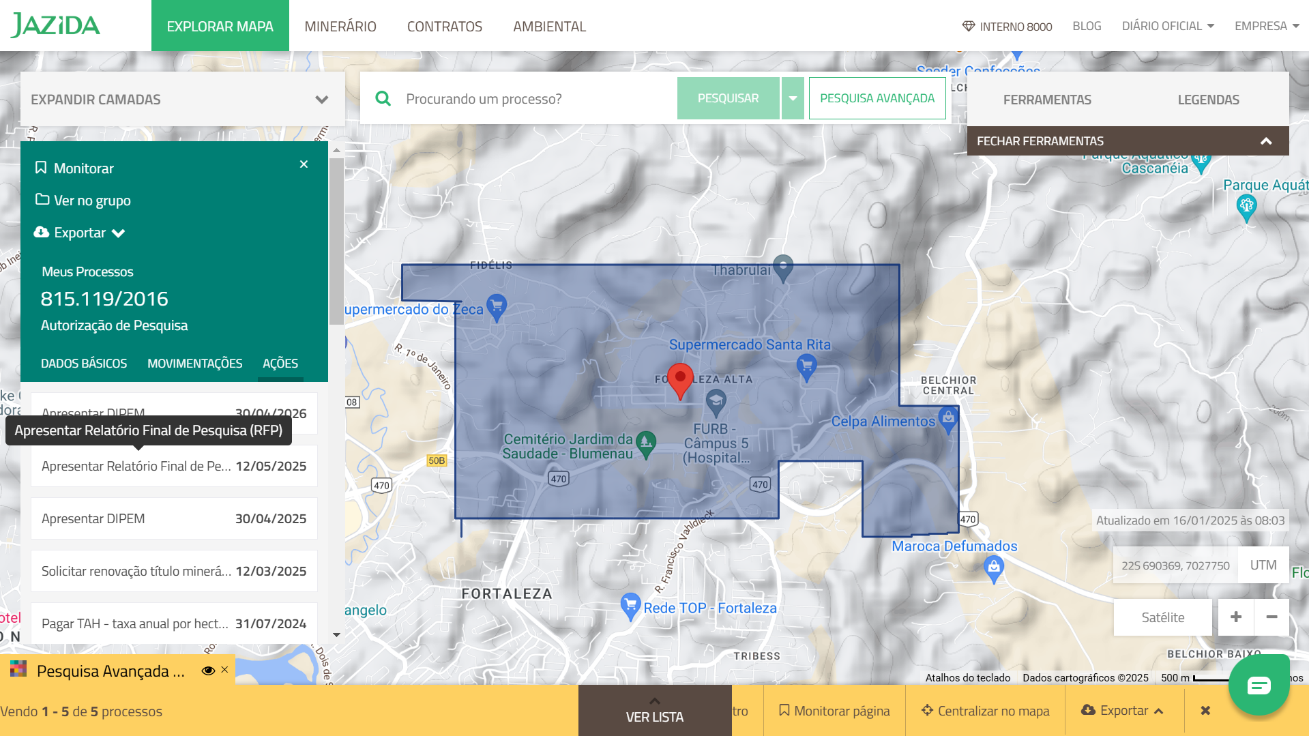Click the Cascanéia restaurant marker
The height and width of the screenshot is (736, 1309).
tap(1201, 164)
